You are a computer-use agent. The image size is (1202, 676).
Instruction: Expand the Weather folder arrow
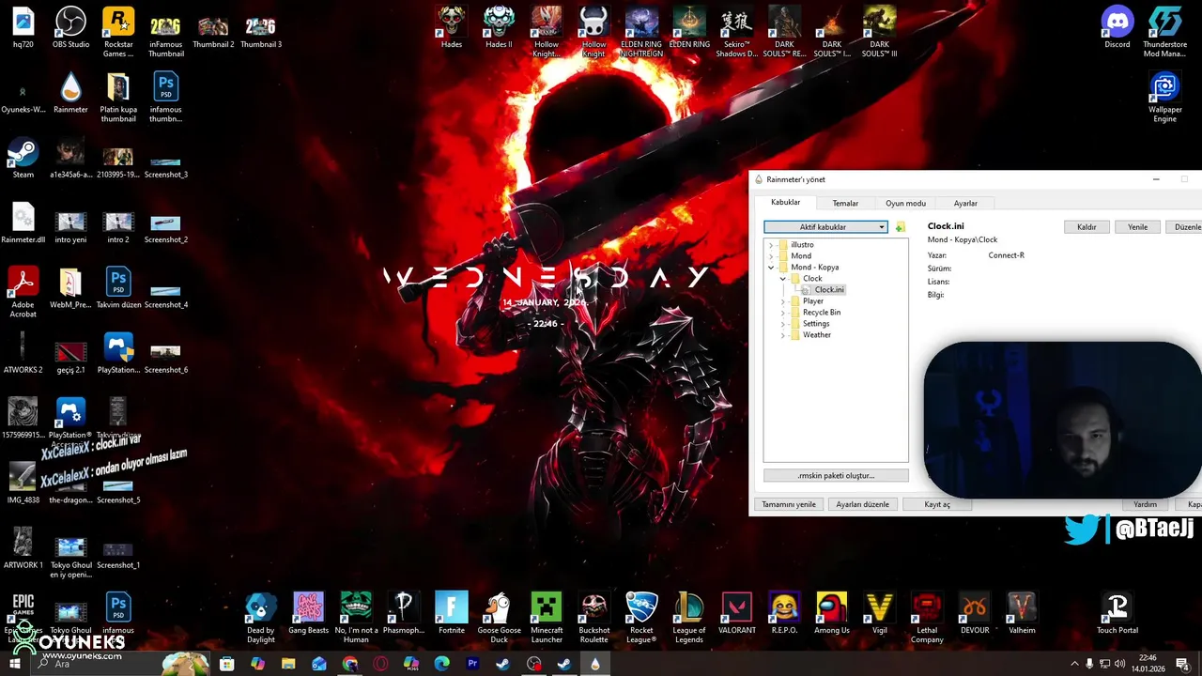[x=782, y=335]
